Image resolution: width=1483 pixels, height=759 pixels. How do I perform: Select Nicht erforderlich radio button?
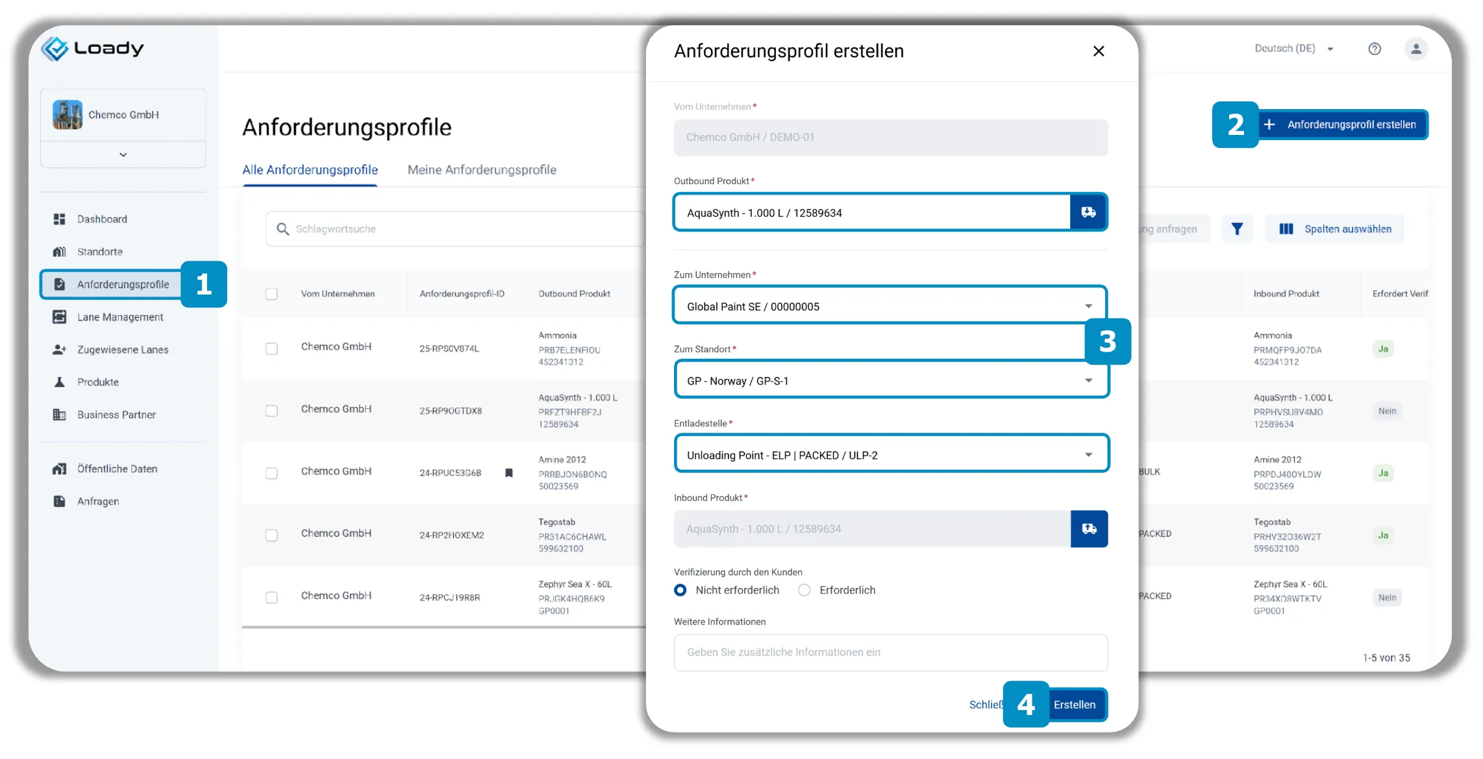tap(680, 590)
